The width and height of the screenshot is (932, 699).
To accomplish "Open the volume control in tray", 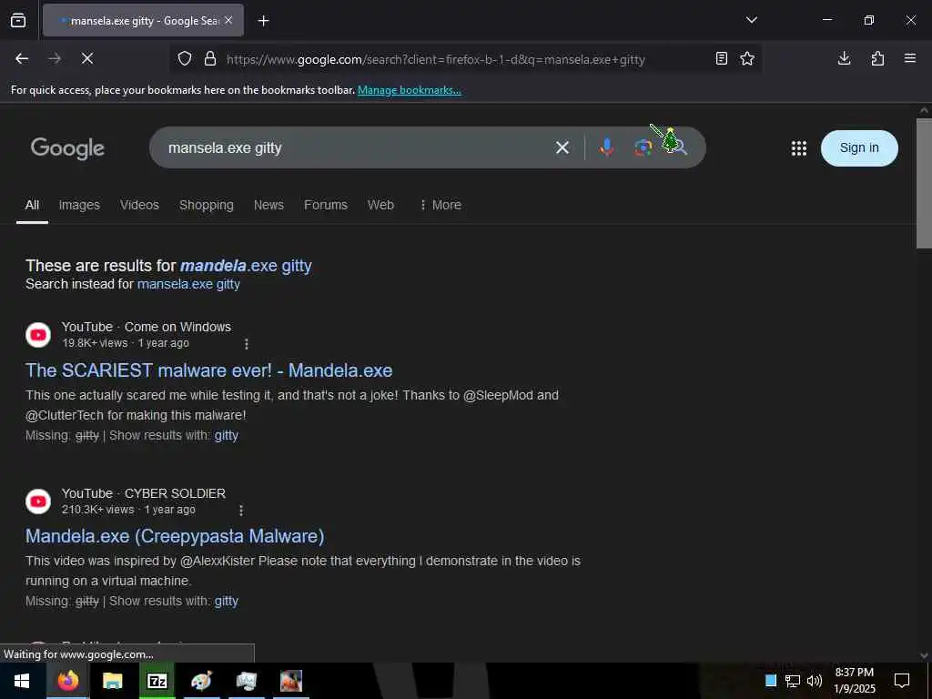I will [x=815, y=681].
